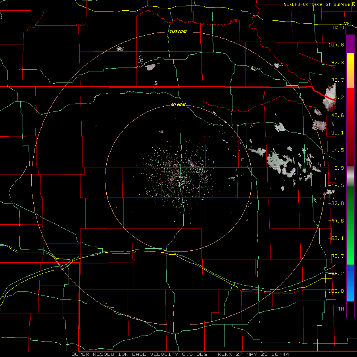Viewport: 357px width, 357px height.
Task: Click the 100 NMI range ring label
Action: [x=178, y=31]
